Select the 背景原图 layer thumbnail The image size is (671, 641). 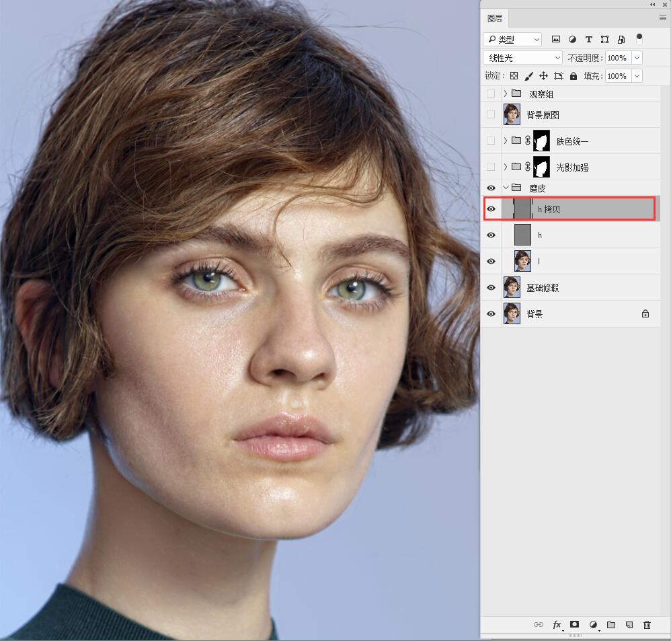[512, 114]
